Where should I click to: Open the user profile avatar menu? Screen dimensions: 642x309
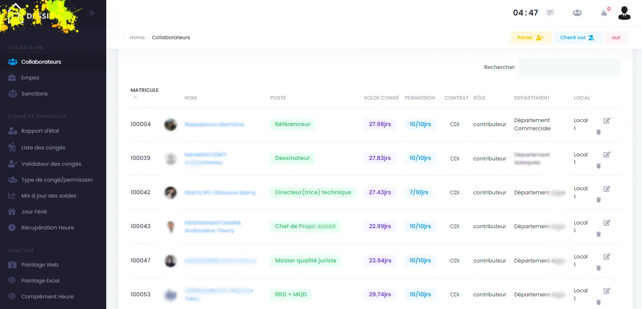pyautogui.click(x=624, y=13)
